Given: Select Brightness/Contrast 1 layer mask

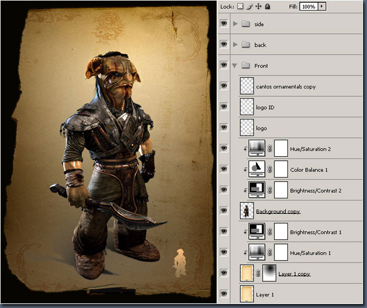Looking at the screenshot, I should tap(281, 231).
